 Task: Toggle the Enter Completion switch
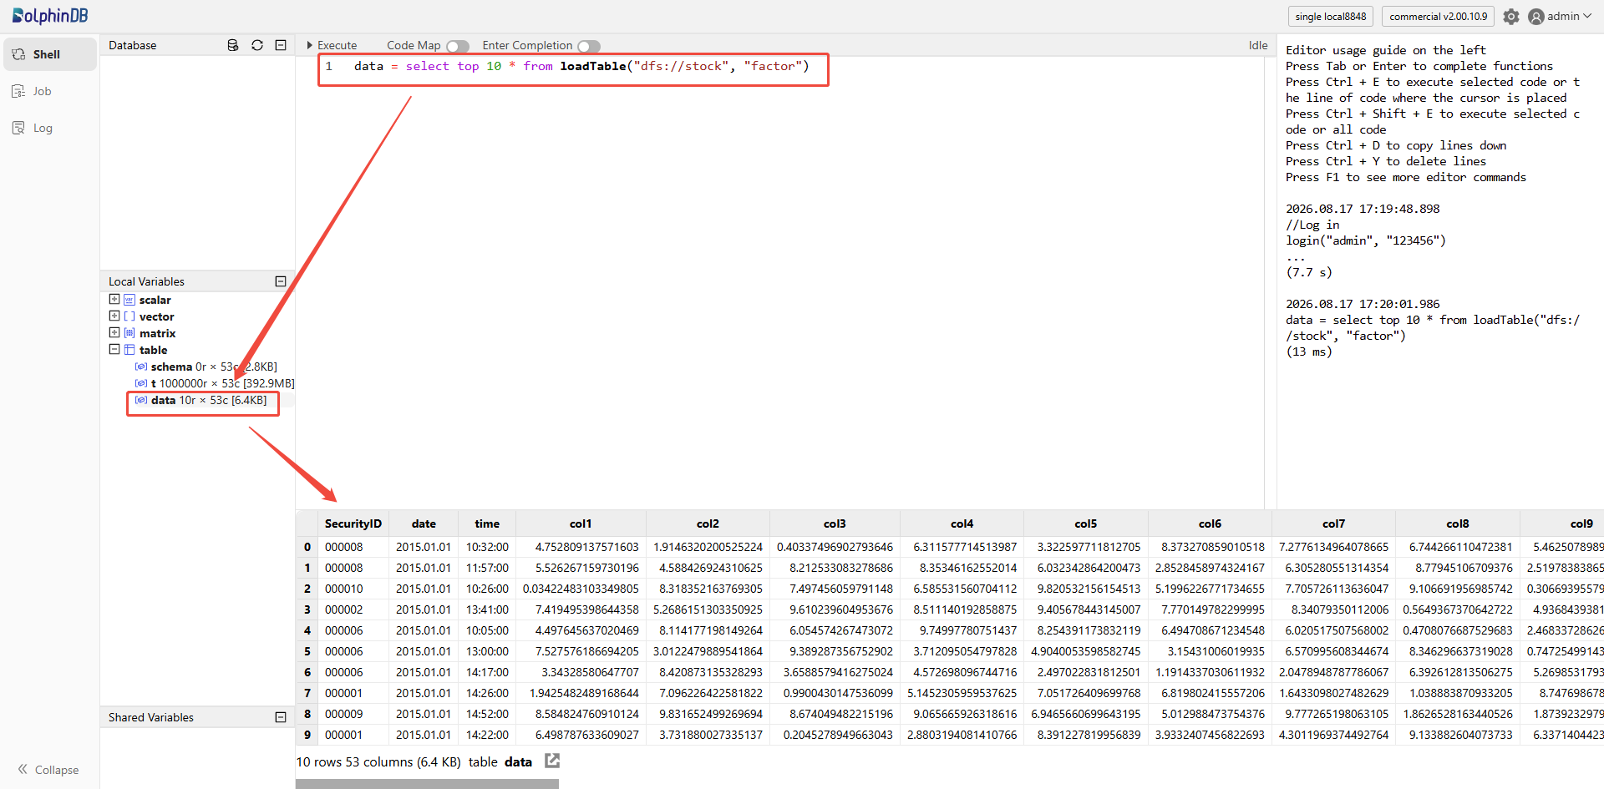click(589, 46)
